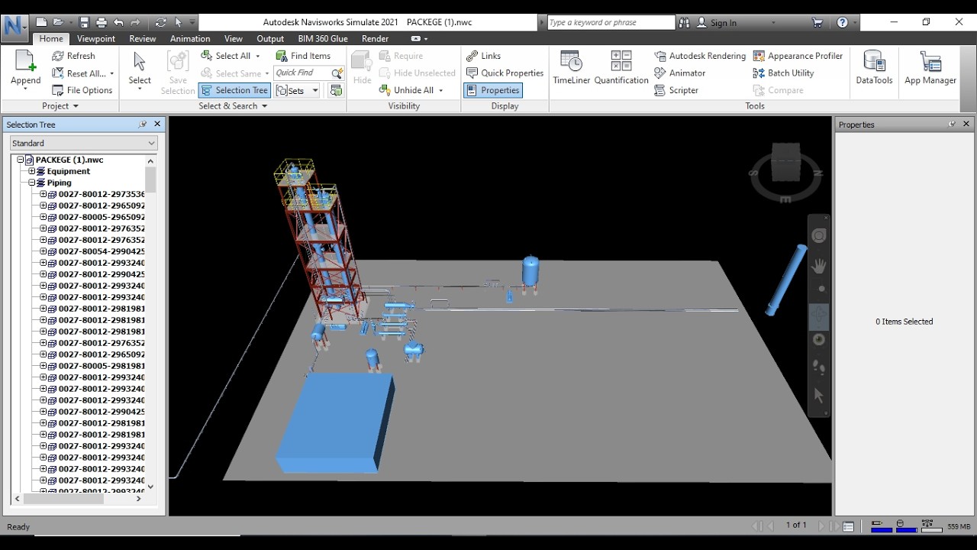The width and height of the screenshot is (977, 550).
Task: Launch Autodesk Rendering
Action: point(700,56)
